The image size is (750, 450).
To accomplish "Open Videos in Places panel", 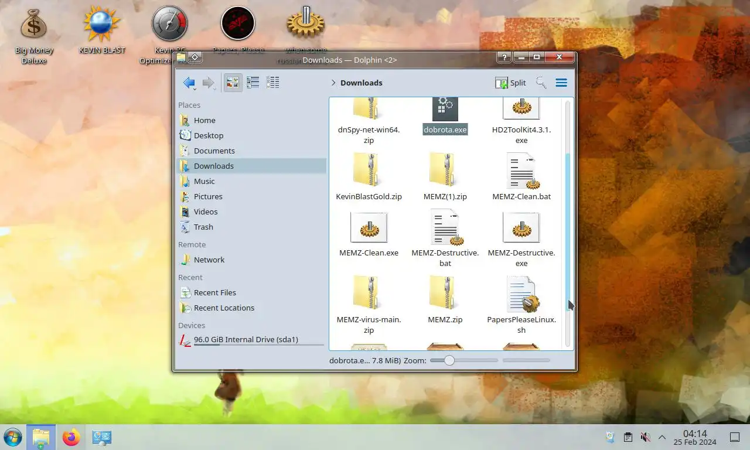I will [251, 212].
